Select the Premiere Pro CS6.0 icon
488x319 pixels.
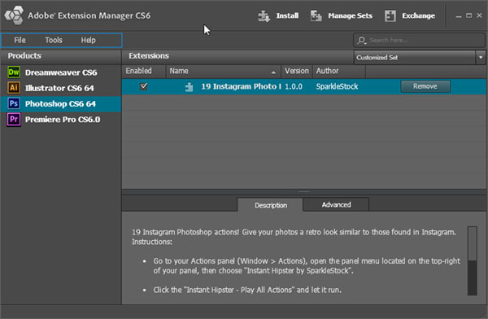click(14, 120)
